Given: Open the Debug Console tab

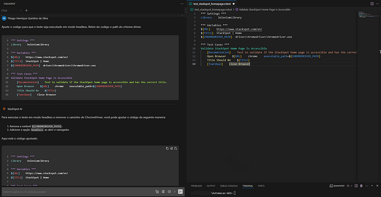Looking at the screenshot, I should 229,186.
